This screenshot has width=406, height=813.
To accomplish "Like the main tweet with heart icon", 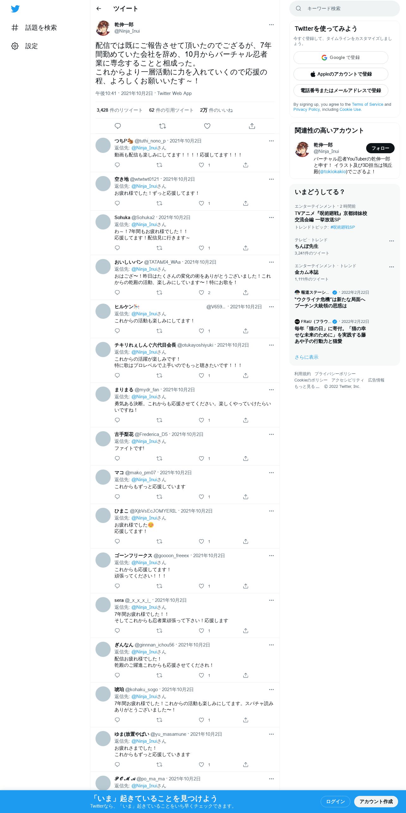I will point(207,126).
